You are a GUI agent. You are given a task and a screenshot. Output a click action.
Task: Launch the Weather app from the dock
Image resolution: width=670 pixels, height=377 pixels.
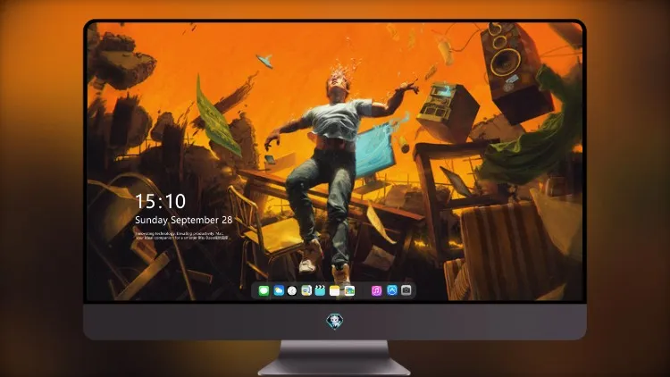click(x=279, y=291)
